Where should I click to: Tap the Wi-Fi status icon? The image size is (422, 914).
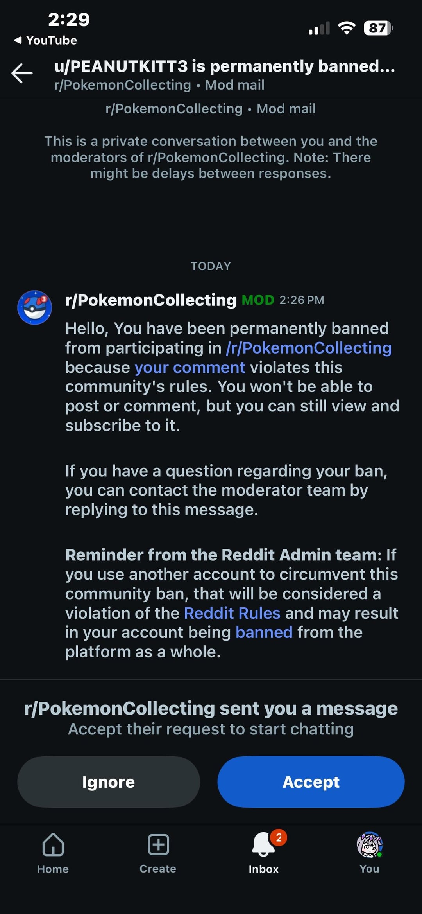point(346,28)
